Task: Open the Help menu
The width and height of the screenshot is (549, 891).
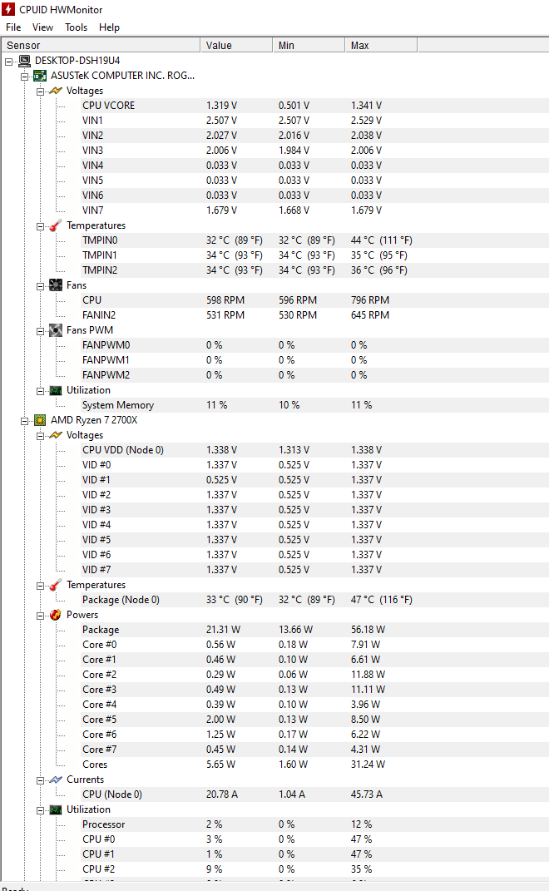Action: pos(109,27)
